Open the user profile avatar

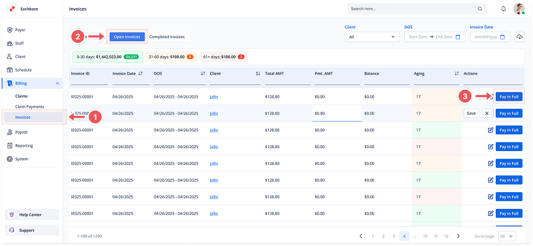519,9
